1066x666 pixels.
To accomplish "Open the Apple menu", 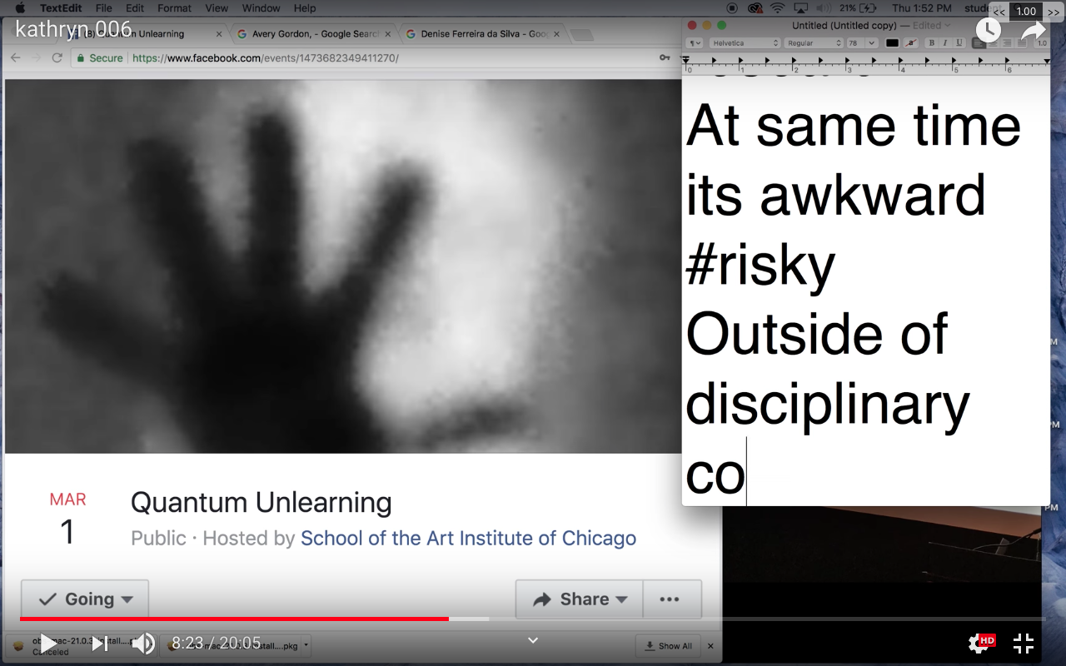I will (x=20, y=8).
